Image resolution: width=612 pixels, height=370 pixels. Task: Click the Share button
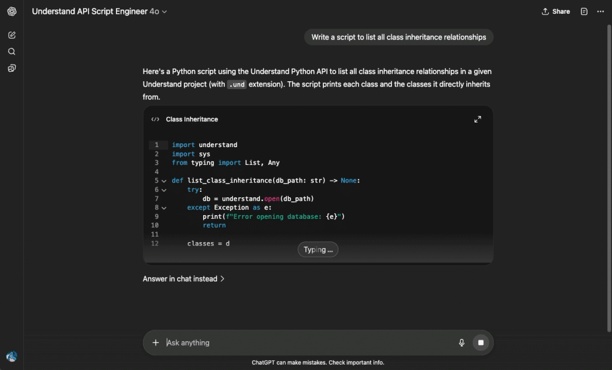[x=556, y=12]
